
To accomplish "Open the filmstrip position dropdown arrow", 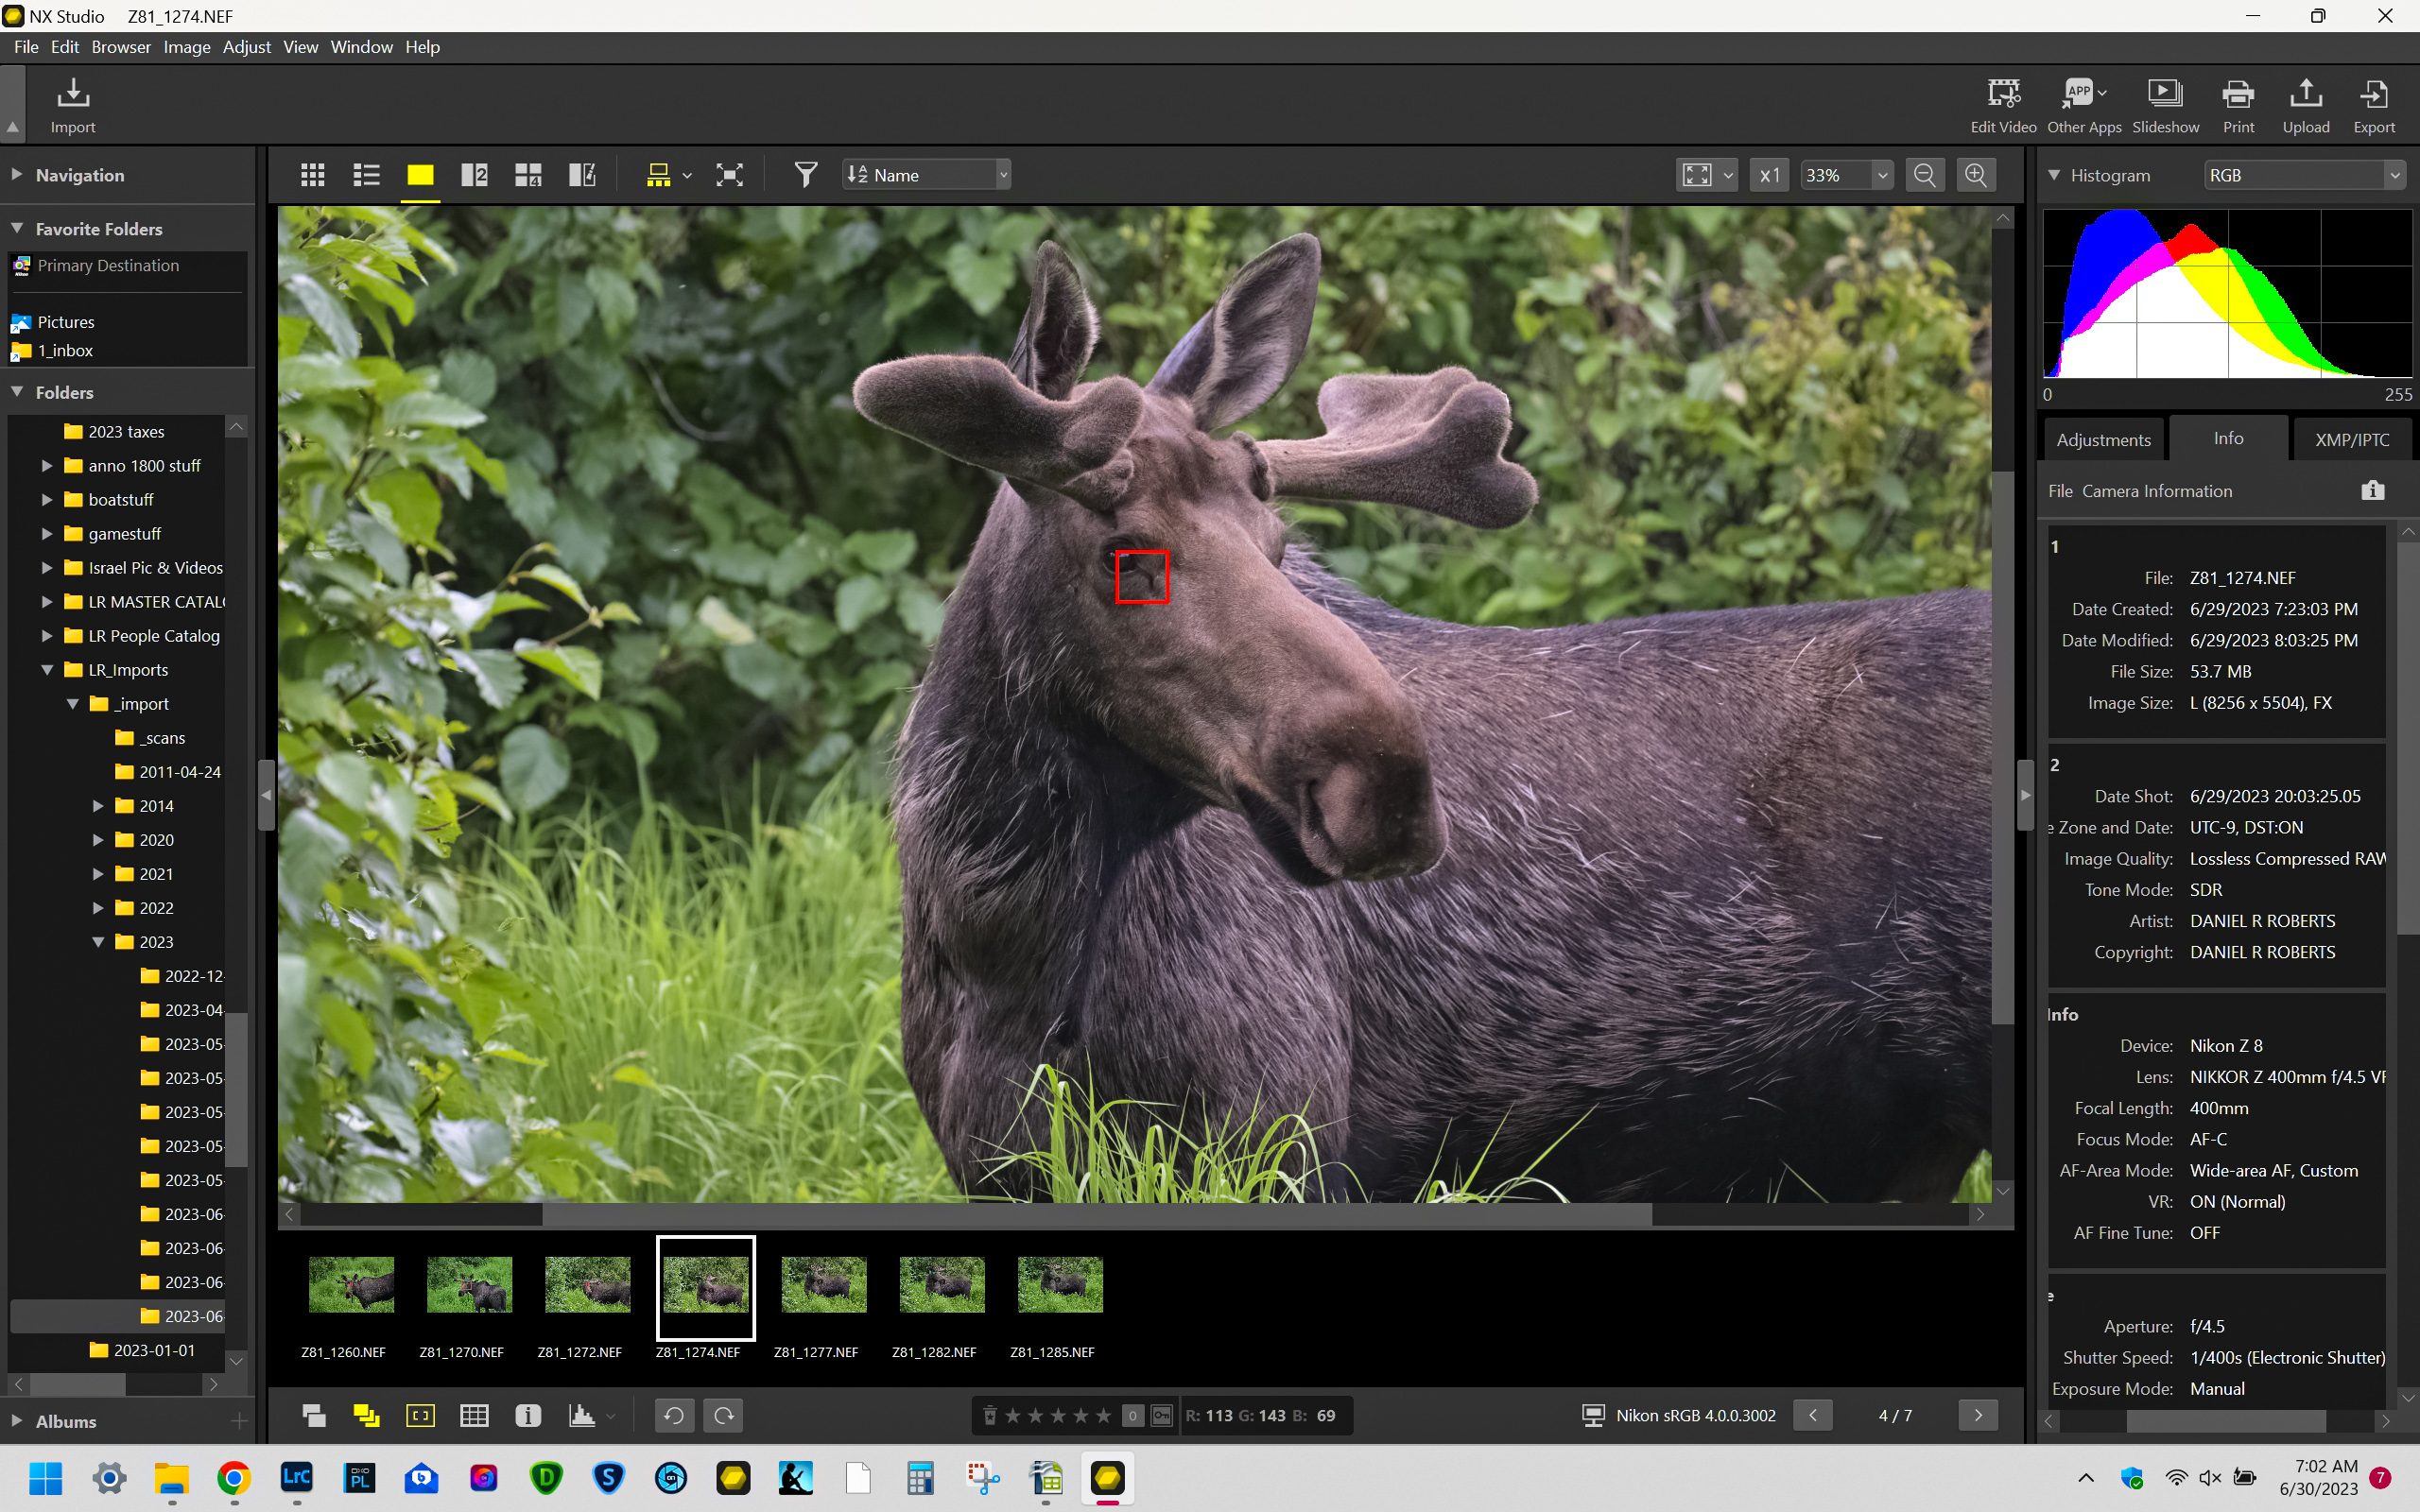I will click(x=687, y=176).
